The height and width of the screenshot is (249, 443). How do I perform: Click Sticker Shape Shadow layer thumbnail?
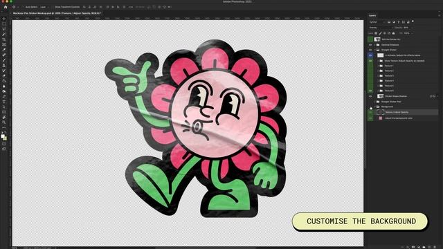(x=381, y=96)
